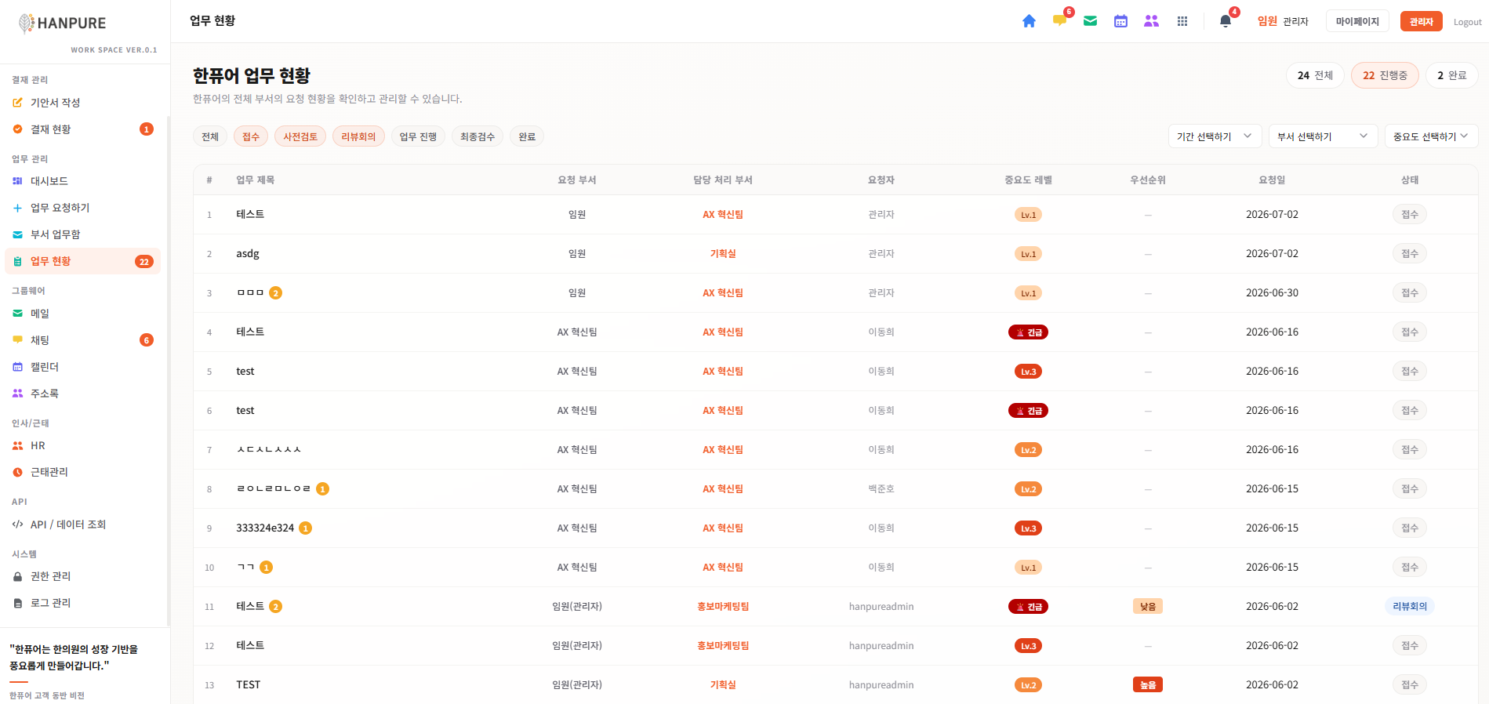1489x704 pixels.
Task: Toggle the 사전검토 status filter chip
Action: click(300, 136)
